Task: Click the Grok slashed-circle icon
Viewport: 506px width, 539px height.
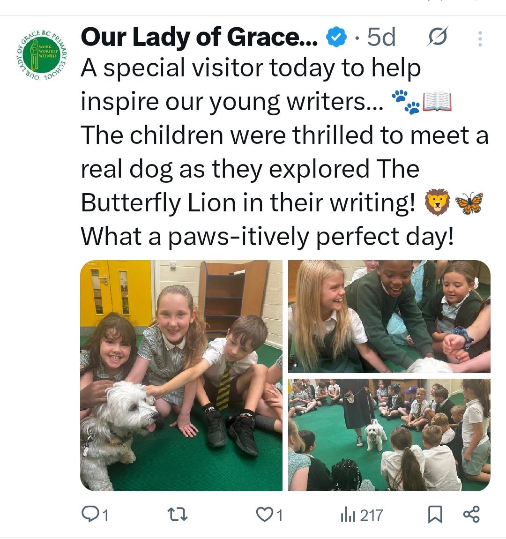Action: 438,36
